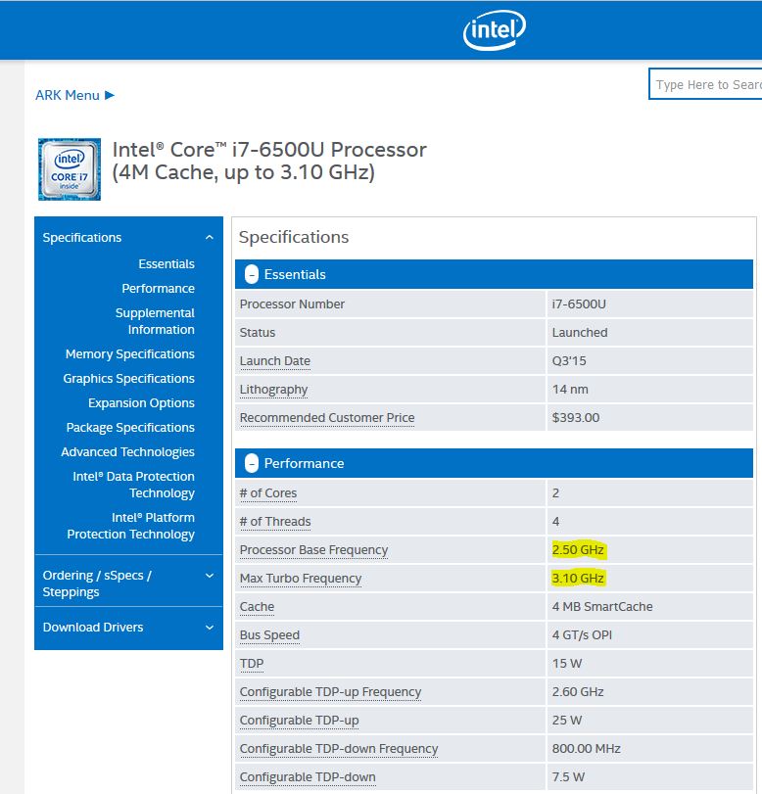Screen dimensions: 762x794
Task: Click the 14 nm lithography value
Action: coord(570,390)
